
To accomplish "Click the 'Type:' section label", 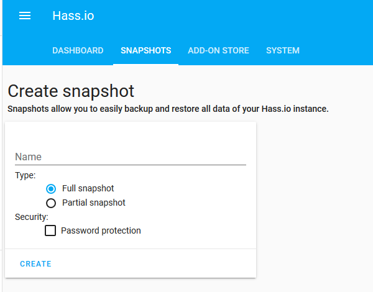I will point(25,175).
